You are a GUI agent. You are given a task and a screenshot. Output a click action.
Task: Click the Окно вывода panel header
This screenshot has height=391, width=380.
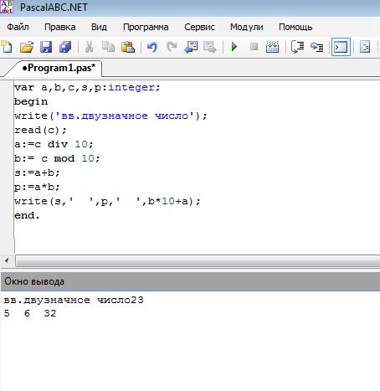coord(190,281)
